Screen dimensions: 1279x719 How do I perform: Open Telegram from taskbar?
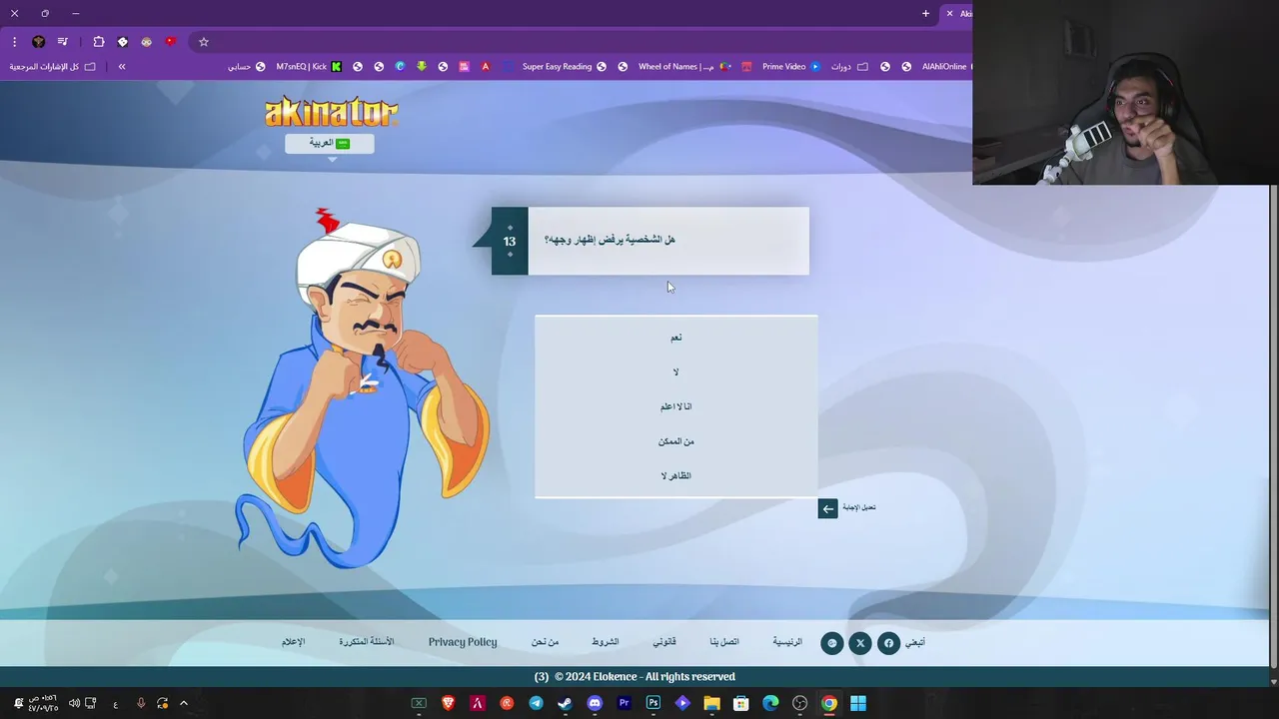[537, 703]
